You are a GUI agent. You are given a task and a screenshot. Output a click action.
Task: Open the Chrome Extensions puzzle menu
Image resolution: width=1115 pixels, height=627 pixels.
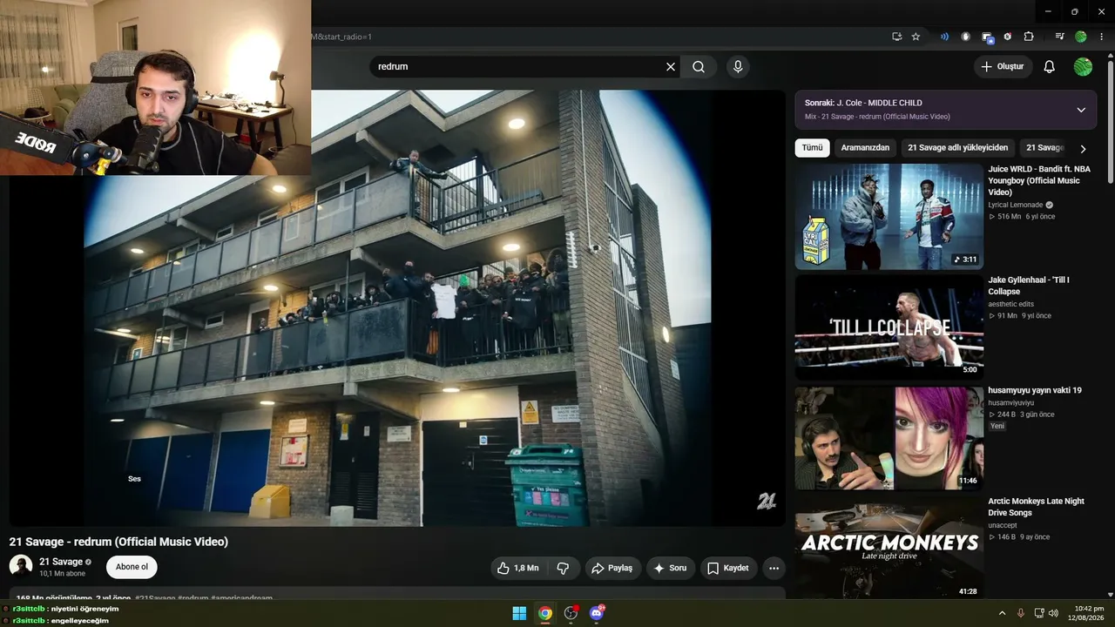[1029, 37]
